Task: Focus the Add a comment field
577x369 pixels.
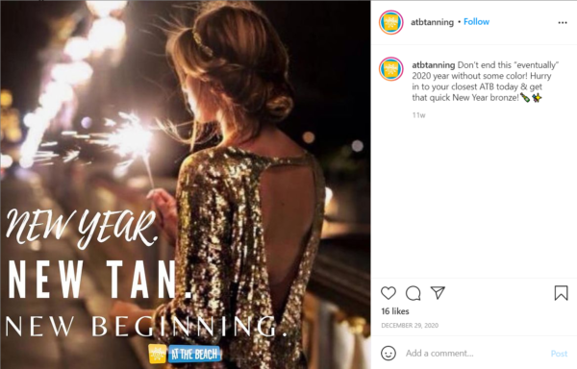Action: [473, 354]
